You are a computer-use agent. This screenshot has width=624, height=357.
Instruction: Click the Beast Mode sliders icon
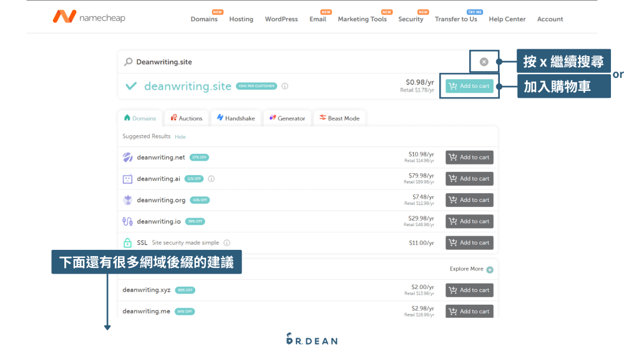pyautogui.click(x=323, y=117)
